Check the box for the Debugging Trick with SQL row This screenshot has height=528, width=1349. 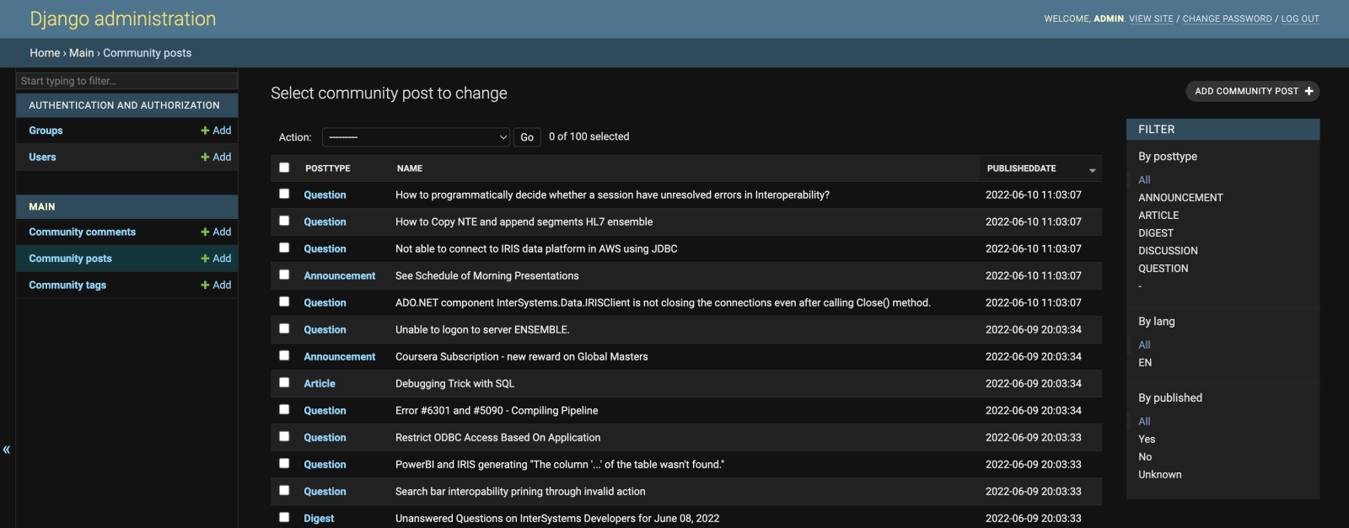284,382
